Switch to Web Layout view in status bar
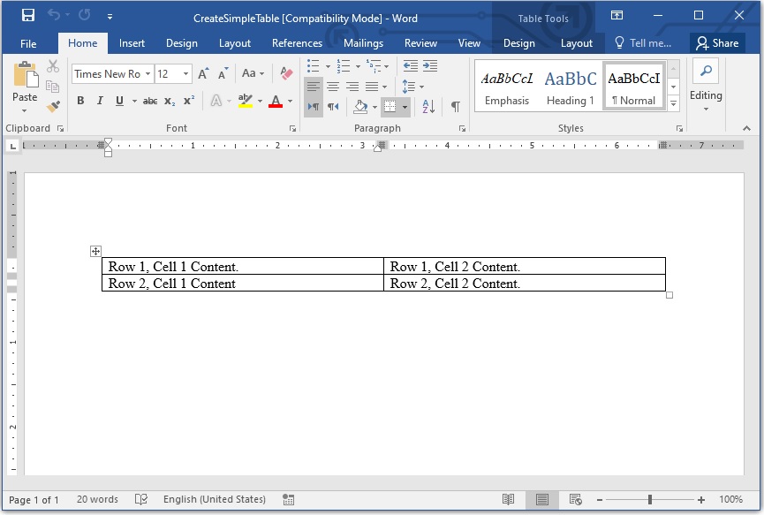Image resolution: width=764 pixels, height=515 pixels. [x=575, y=499]
